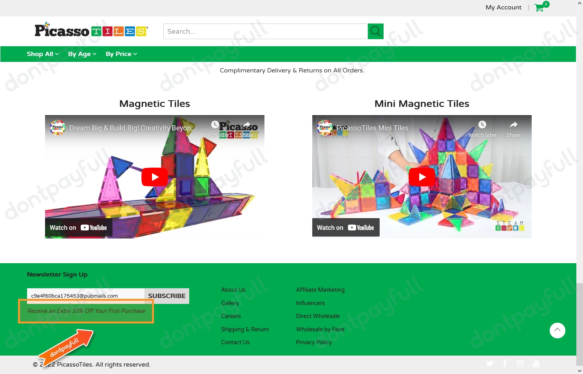The image size is (583, 374).
Task: Click the PicassoTiles logo
Action: coord(91,29)
